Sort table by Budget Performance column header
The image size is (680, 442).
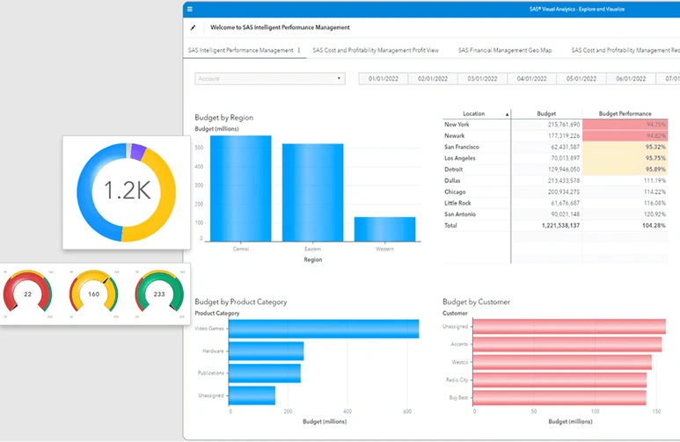(625, 113)
